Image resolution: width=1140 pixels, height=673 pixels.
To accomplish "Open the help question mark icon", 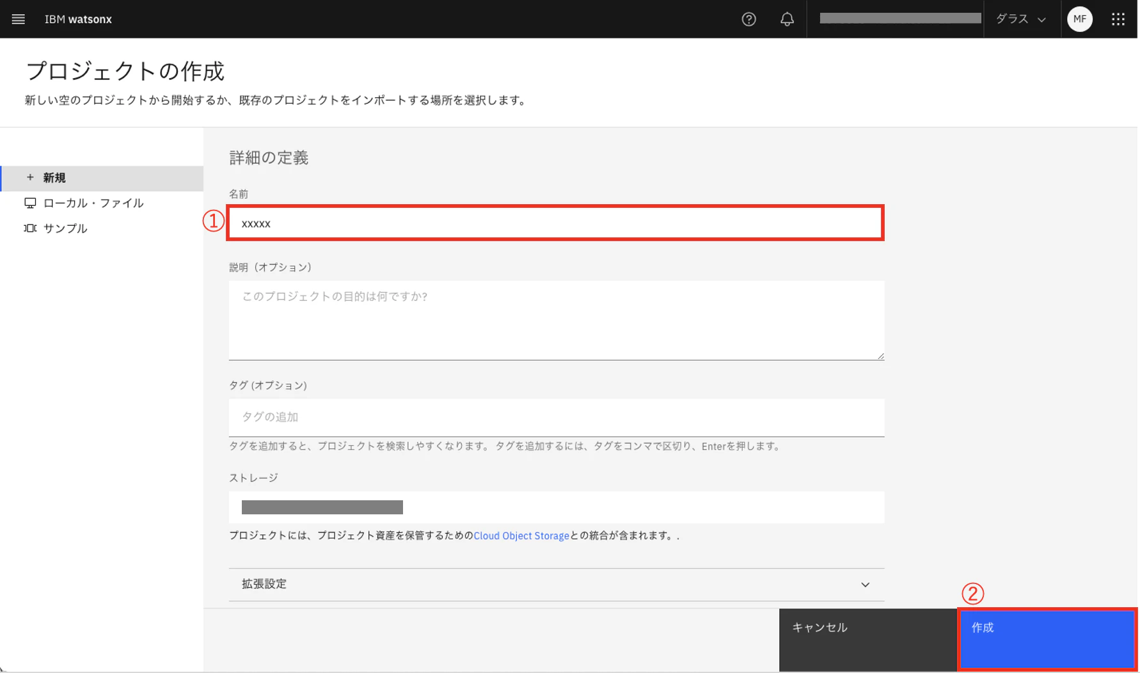I will click(748, 19).
